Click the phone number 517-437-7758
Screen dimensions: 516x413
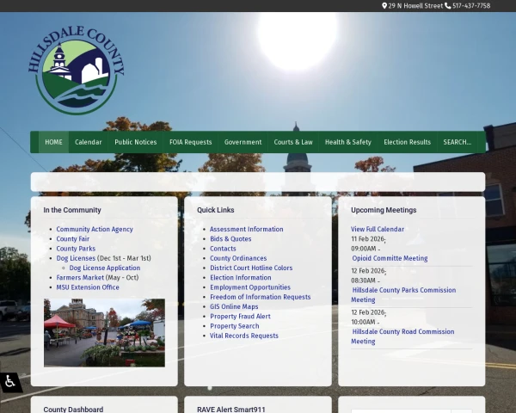pos(471,6)
